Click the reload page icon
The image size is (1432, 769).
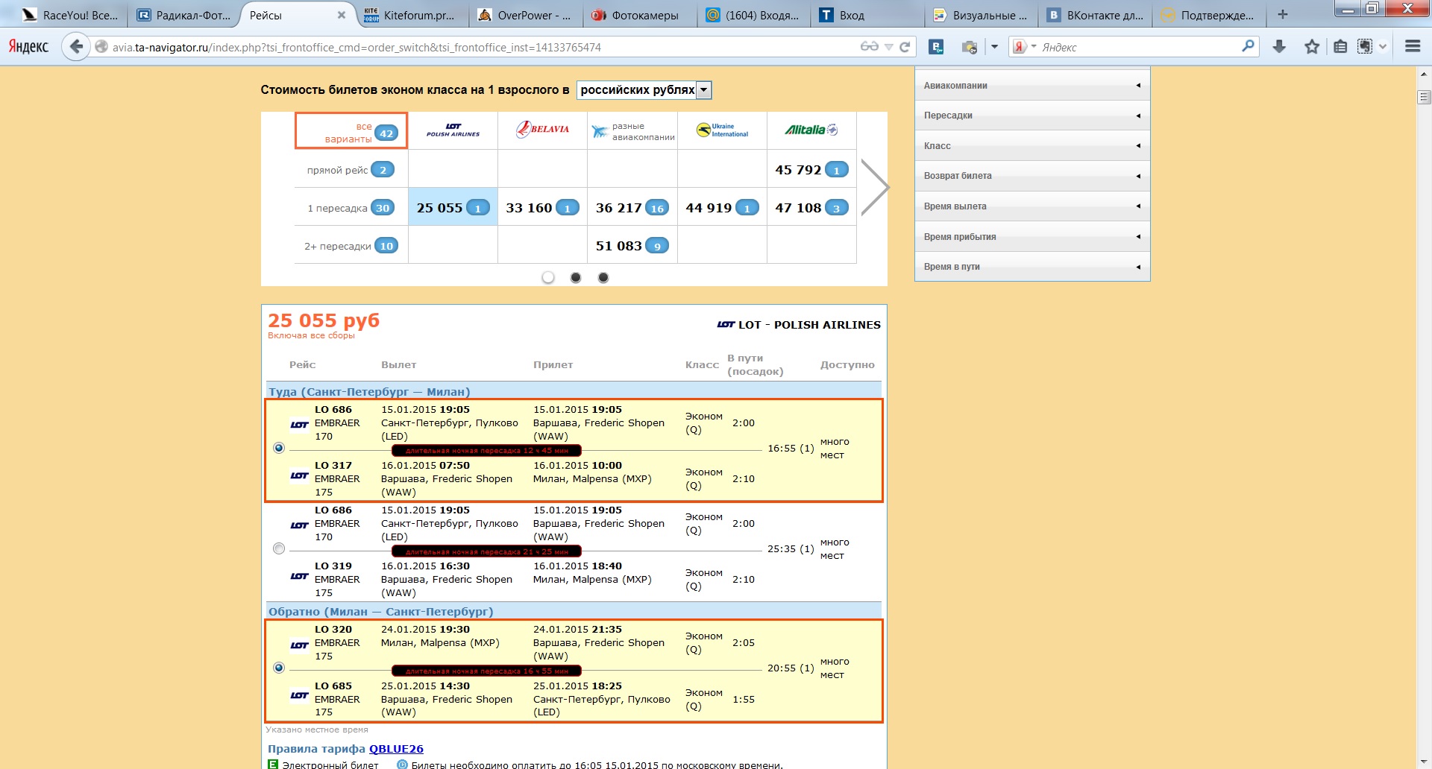click(x=905, y=47)
